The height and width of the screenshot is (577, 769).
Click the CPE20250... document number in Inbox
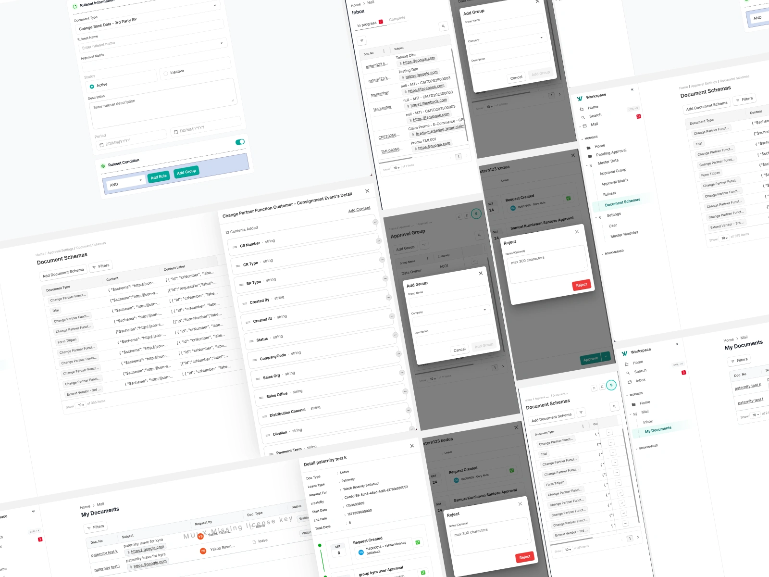[x=388, y=136]
